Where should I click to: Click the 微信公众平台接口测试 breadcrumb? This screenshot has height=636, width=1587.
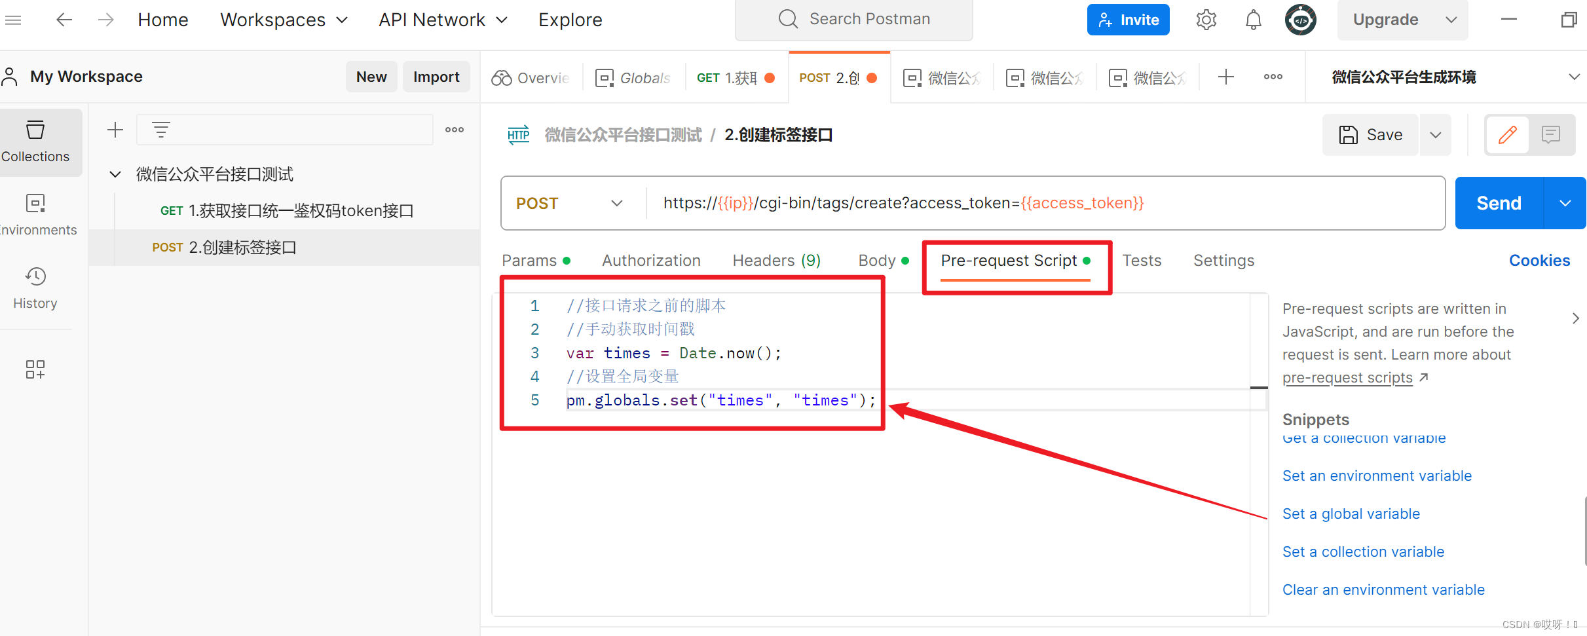pos(623,135)
